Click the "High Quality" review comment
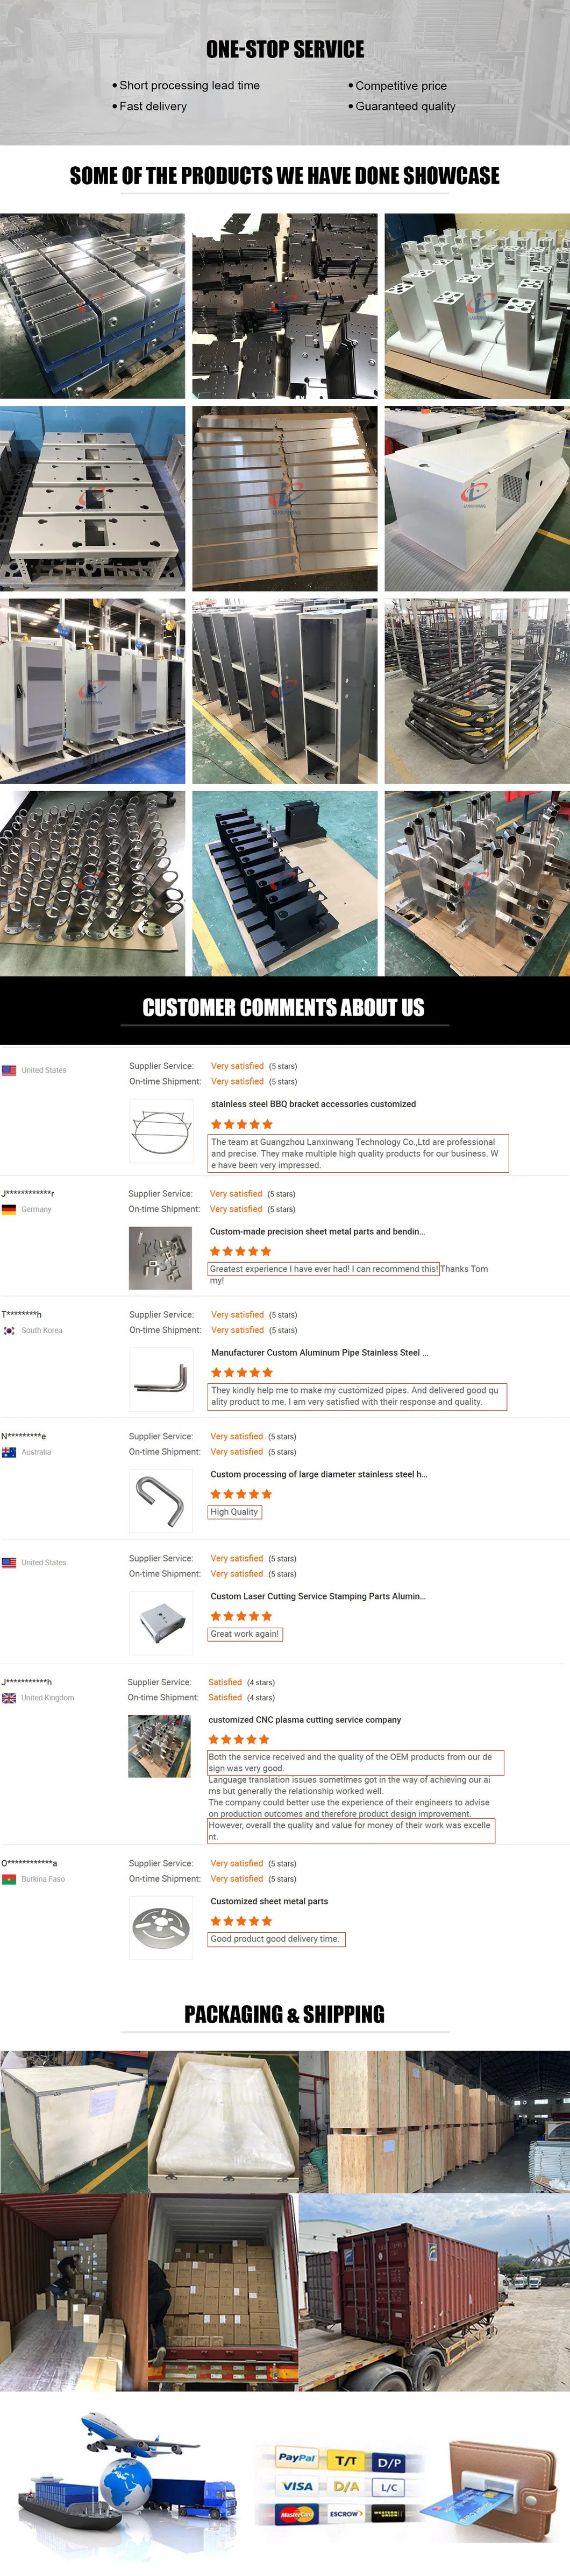570x2576 pixels. coord(234,1512)
